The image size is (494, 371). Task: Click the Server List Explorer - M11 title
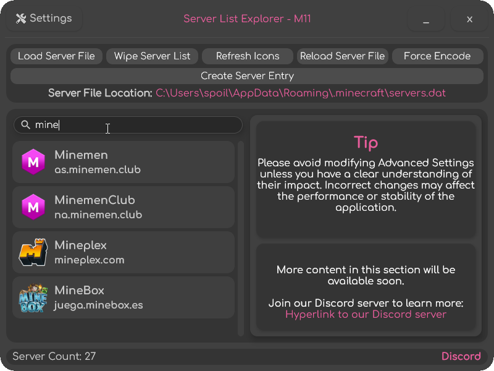click(x=247, y=19)
